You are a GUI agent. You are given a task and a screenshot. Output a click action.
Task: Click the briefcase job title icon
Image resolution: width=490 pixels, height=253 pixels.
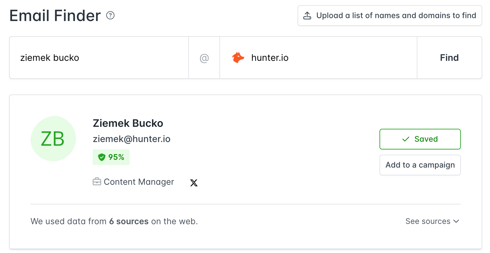[x=97, y=182]
